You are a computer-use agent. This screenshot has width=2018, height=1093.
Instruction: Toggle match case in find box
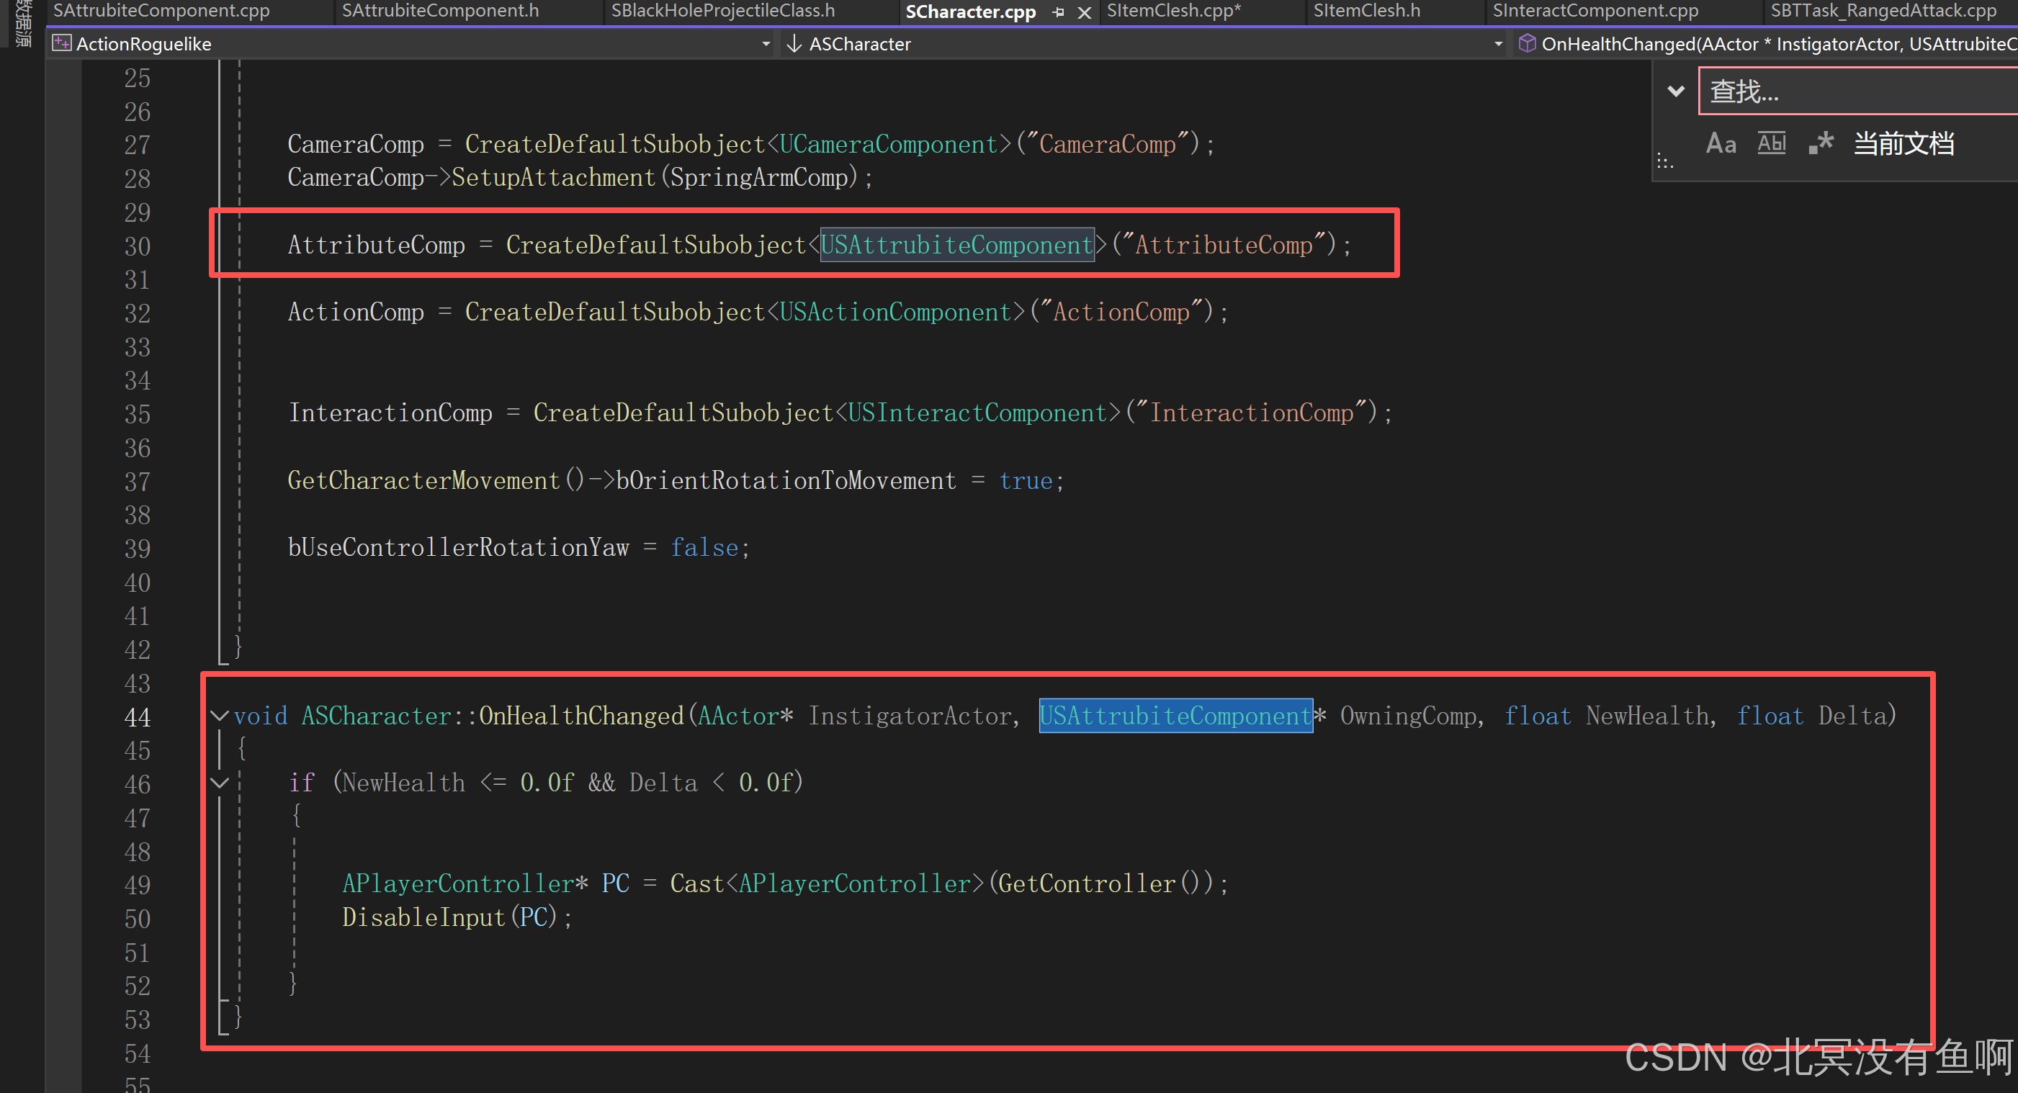[x=1721, y=143]
